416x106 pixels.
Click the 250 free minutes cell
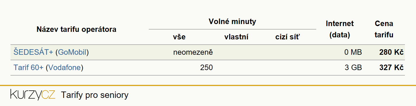(x=207, y=68)
